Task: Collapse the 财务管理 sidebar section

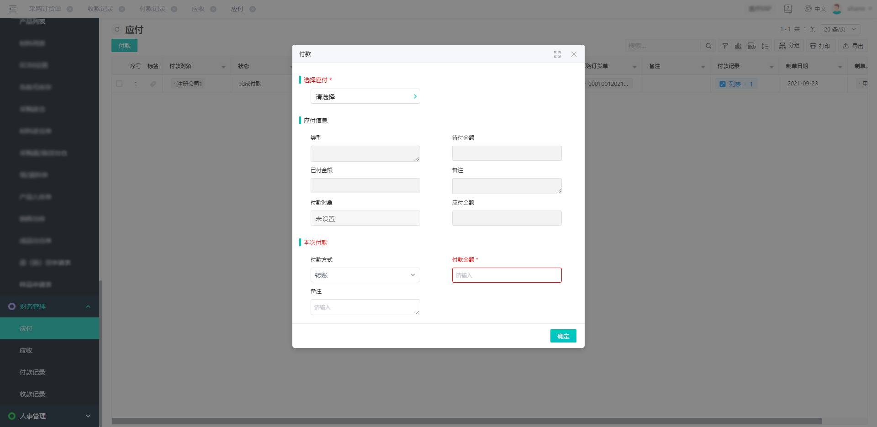Action: pyautogui.click(x=49, y=306)
